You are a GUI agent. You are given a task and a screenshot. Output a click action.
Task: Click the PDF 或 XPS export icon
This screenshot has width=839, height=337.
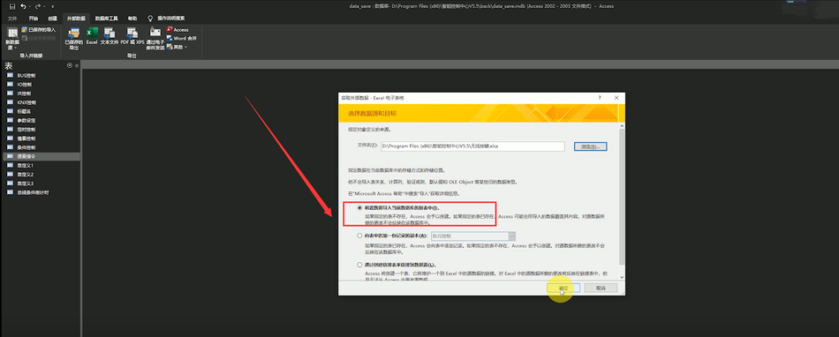tap(132, 36)
